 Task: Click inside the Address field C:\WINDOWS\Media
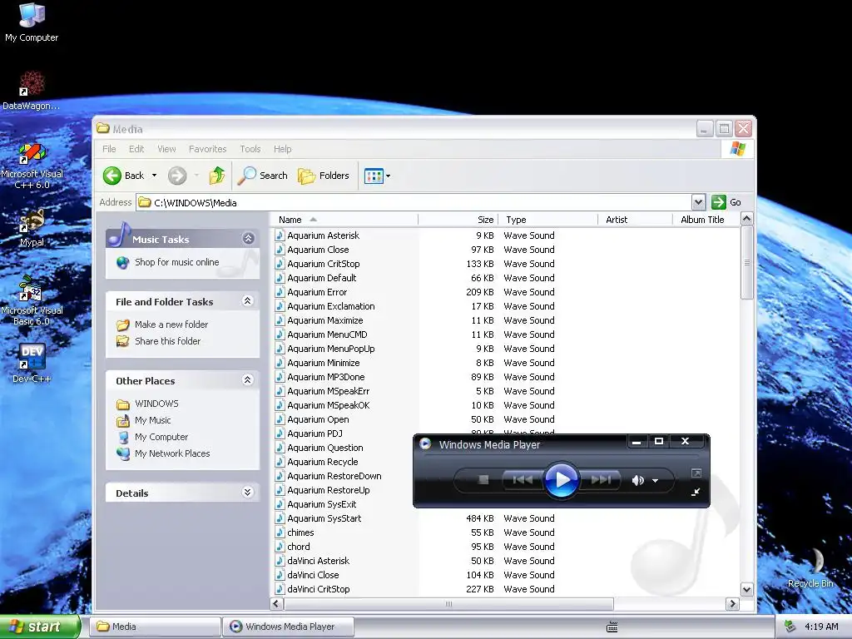pyautogui.click(x=414, y=203)
